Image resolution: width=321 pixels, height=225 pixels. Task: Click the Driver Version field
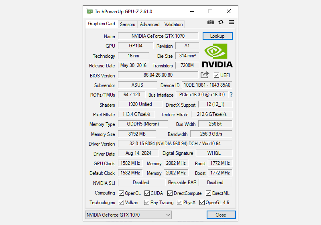pos(175,144)
